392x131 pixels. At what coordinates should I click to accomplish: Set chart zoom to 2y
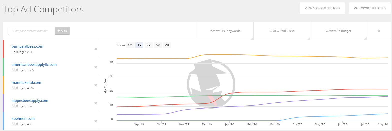coord(149,45)
